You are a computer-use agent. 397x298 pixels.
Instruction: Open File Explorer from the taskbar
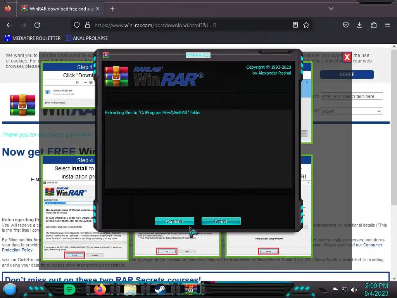[130, 289]
